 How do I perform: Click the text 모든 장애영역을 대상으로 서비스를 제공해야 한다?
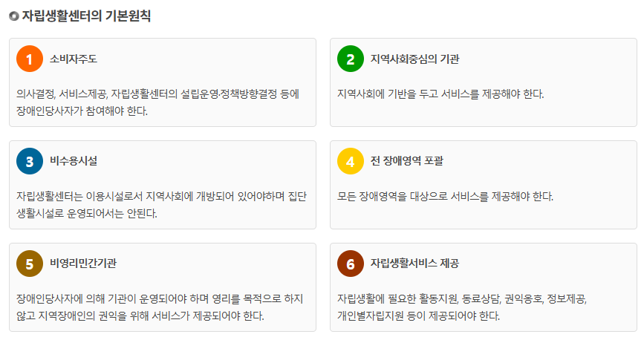click(x=445, y=196)
